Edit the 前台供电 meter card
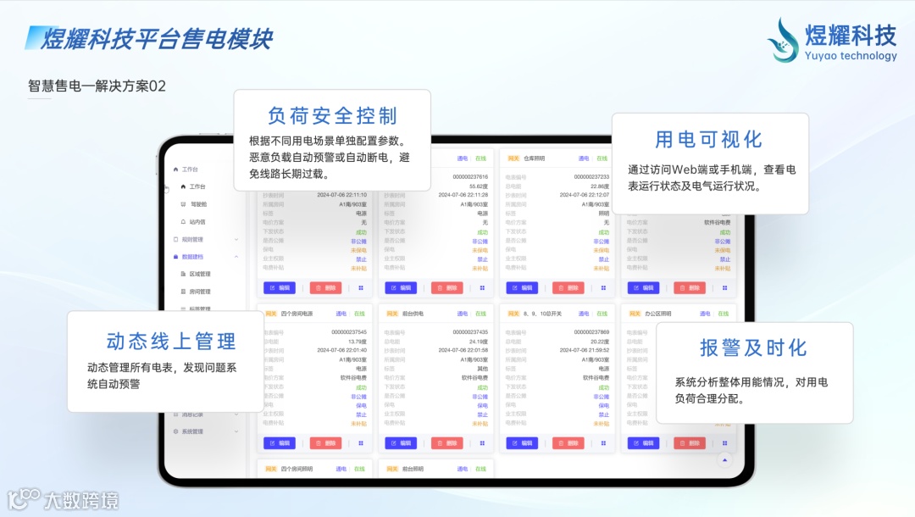The width and height of the screenshot is (915, 517). tap(401, 443)
